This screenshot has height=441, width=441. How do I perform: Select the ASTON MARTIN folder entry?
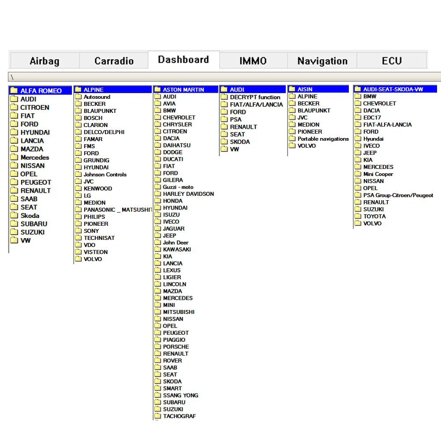(x=186, y=90)
